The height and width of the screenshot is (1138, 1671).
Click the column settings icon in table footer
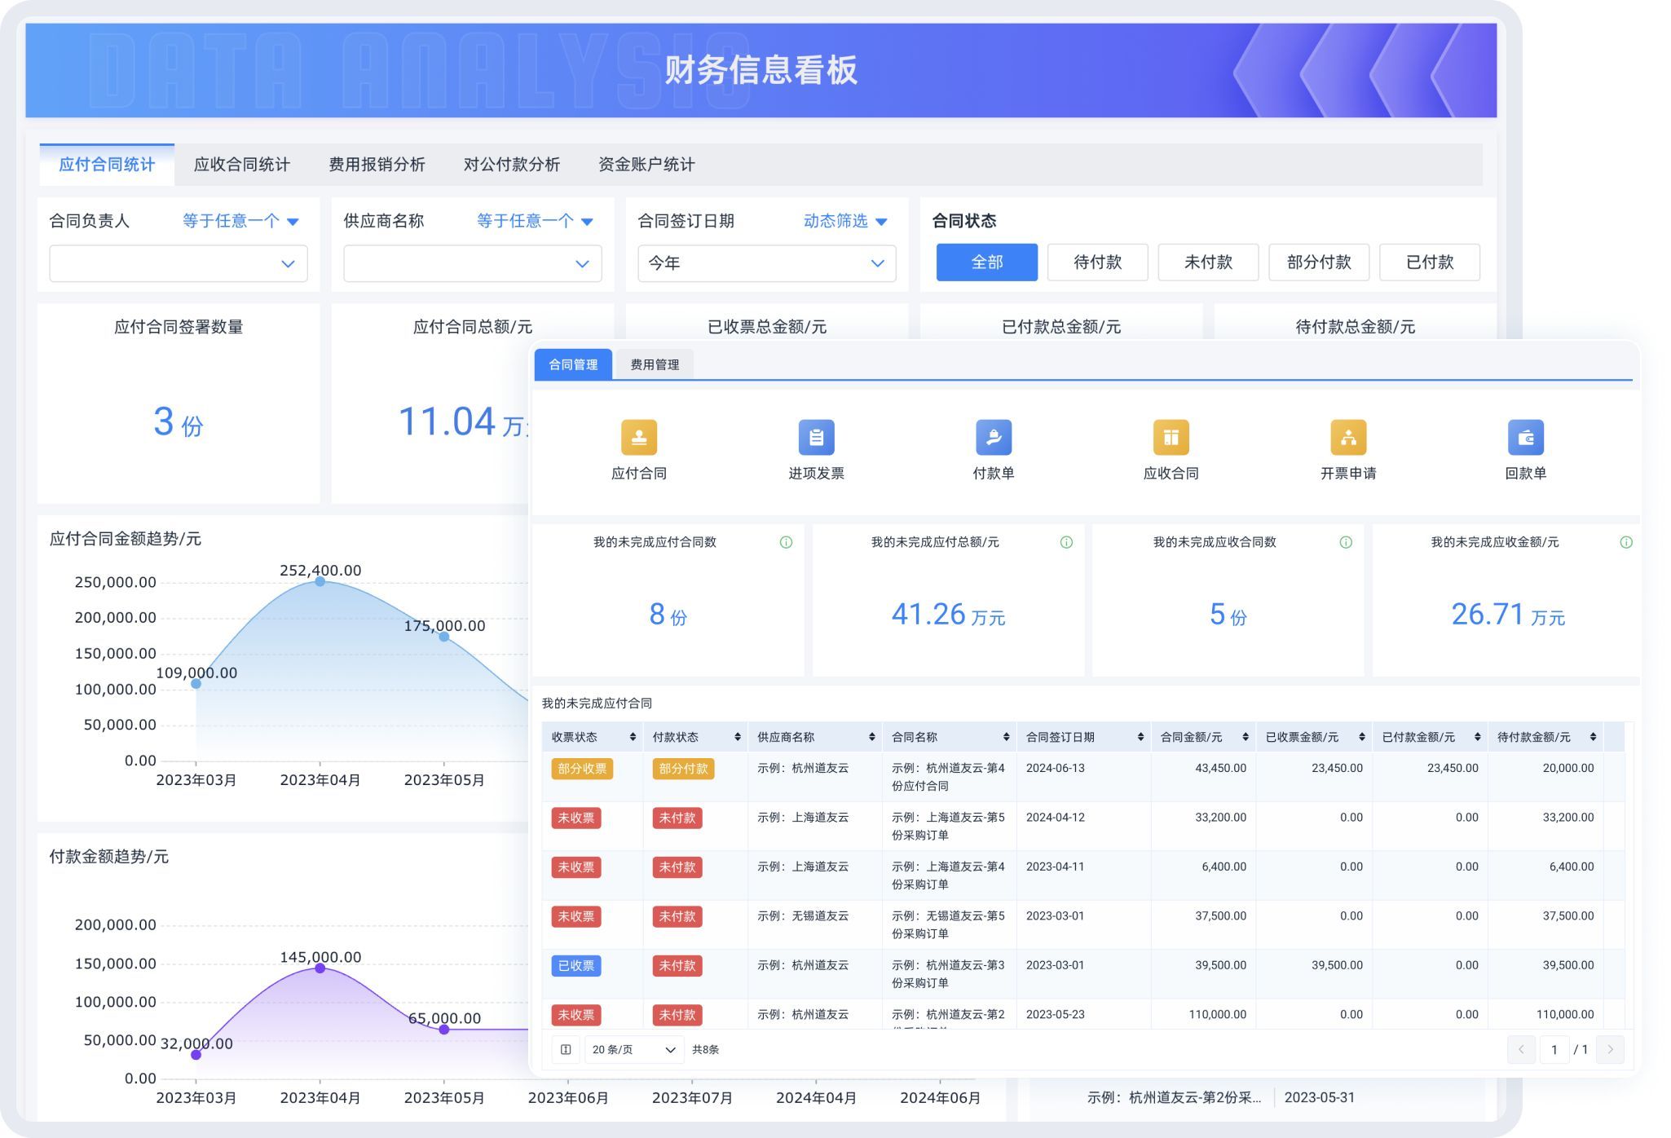point(566,1050)
